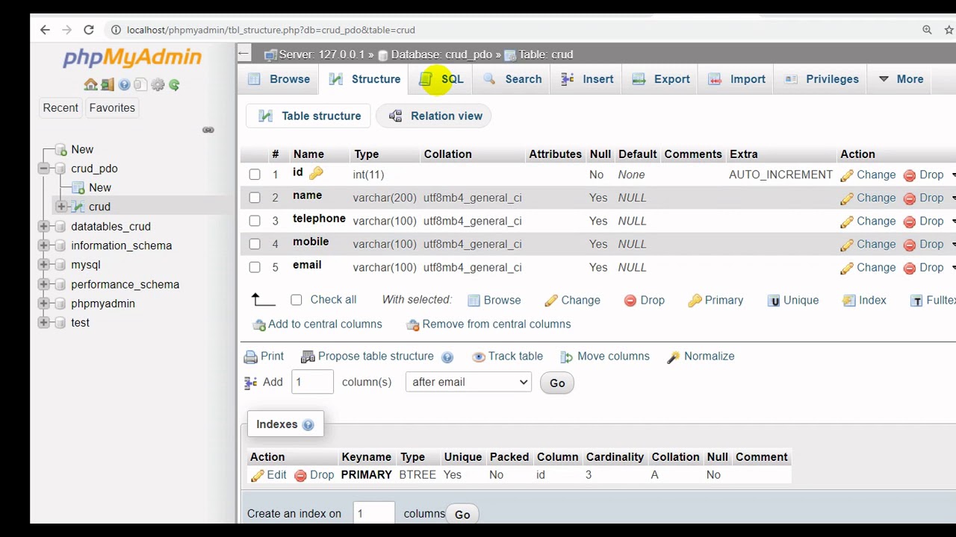Click Go button for creating index
The width and height of the screenshot is (956, 537).
point(462,515)
